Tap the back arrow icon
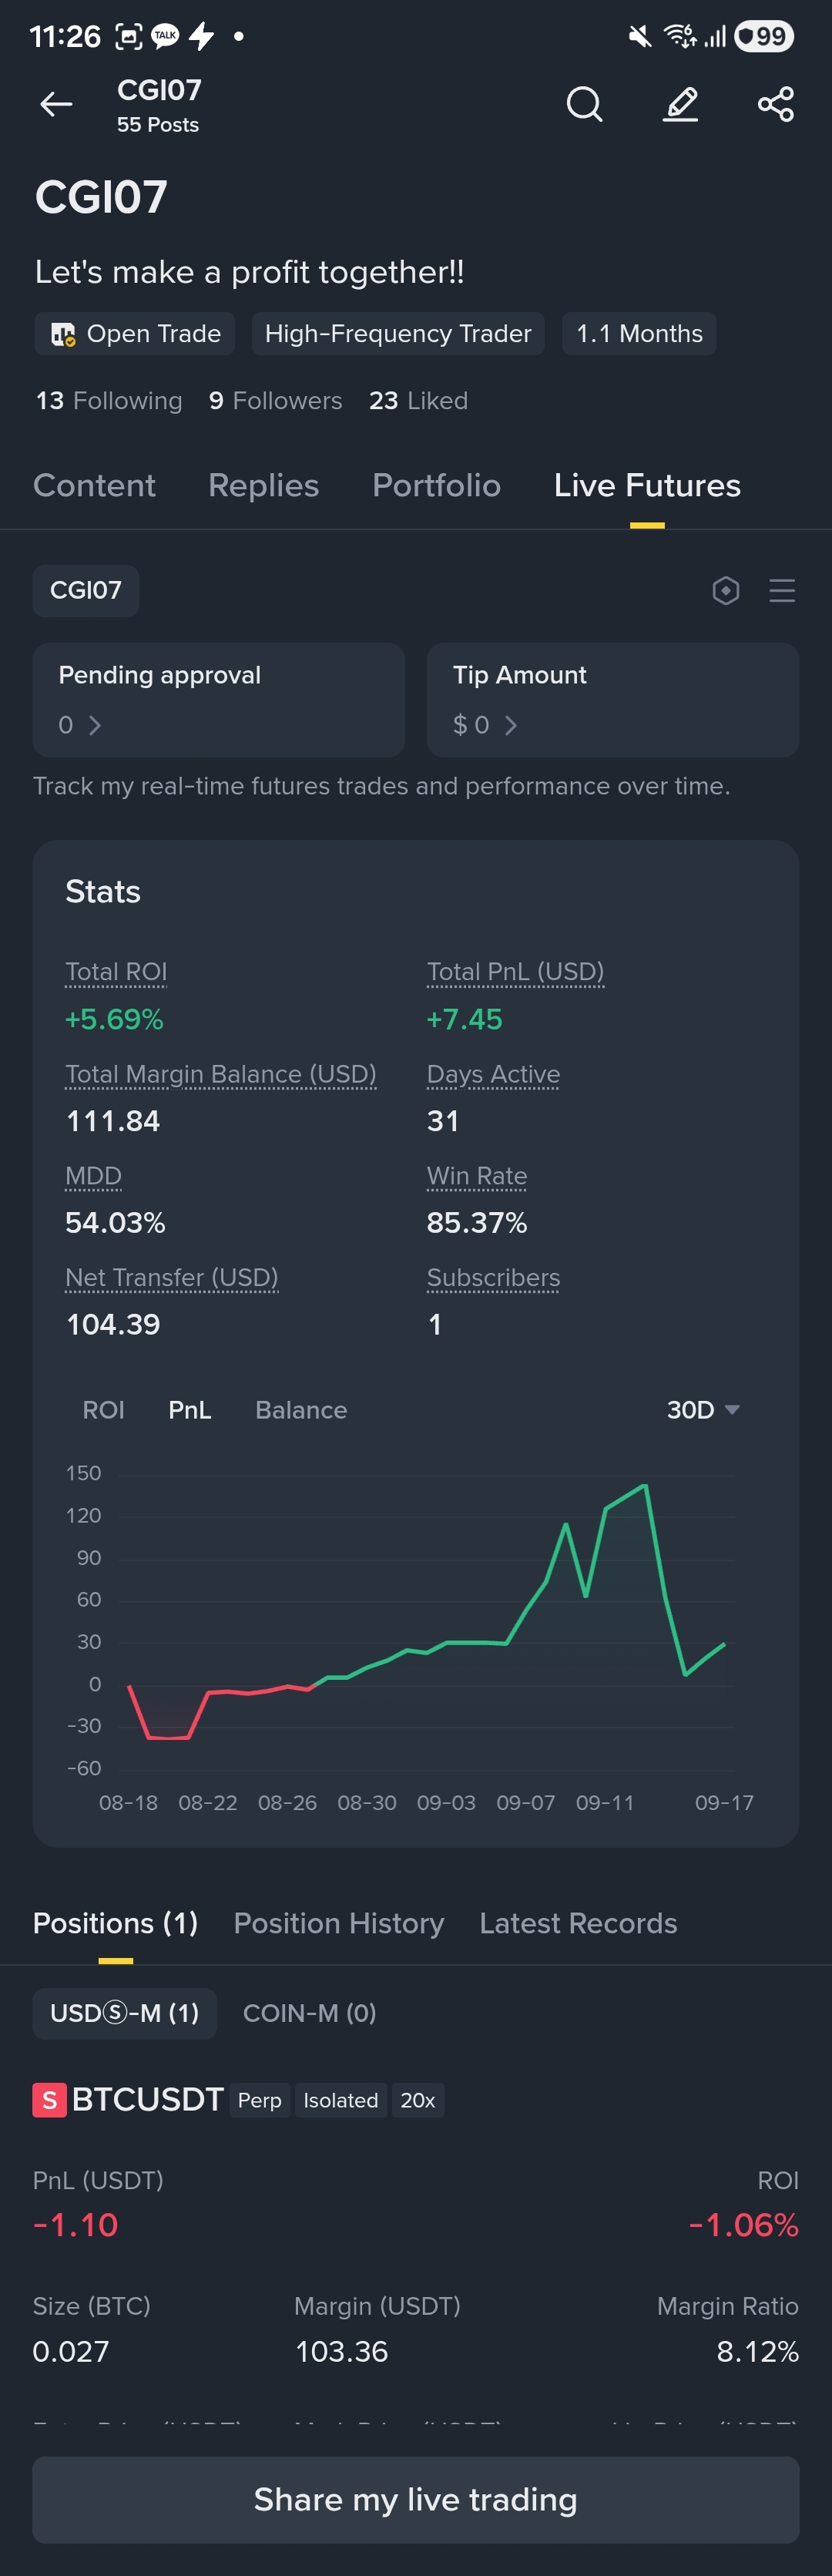This screenshot has width=832, height=2576. coord(56,104)
